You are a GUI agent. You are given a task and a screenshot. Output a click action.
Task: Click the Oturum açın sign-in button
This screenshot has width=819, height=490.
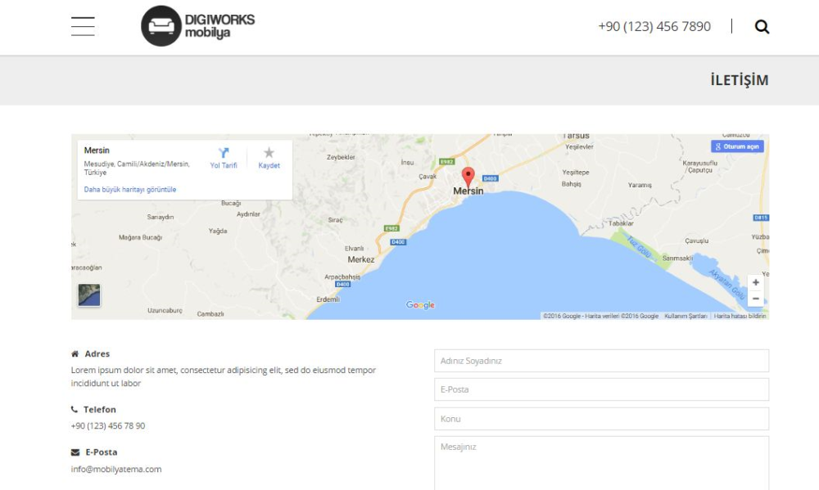point(737,146)
